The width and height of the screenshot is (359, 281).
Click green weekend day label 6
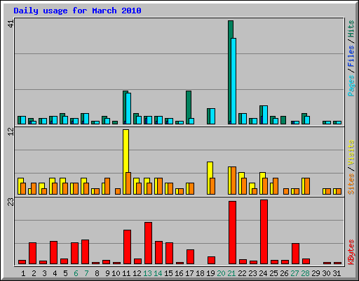[x=76, y=273]
